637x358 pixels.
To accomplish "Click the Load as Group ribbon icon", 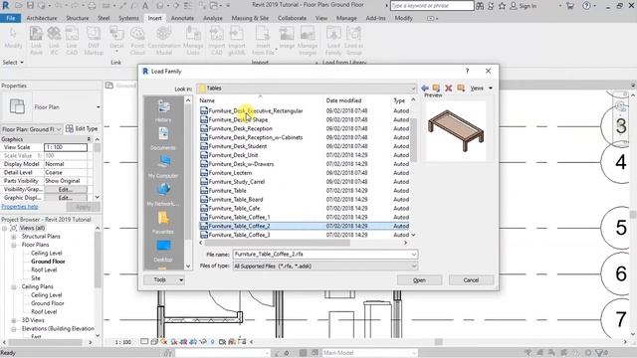I will (354, 40).
